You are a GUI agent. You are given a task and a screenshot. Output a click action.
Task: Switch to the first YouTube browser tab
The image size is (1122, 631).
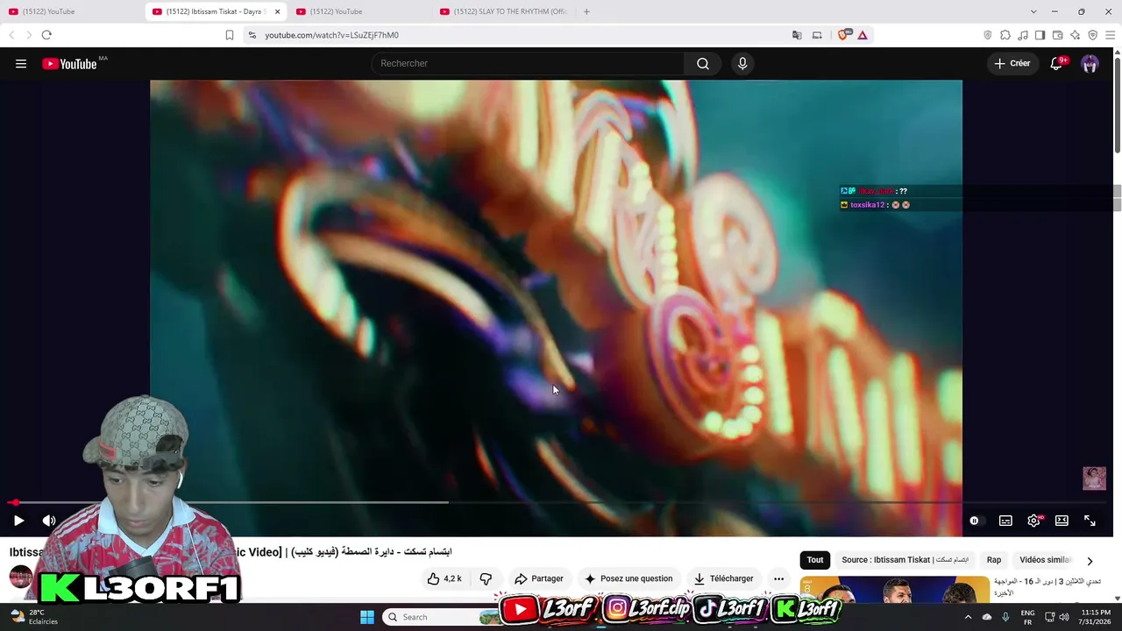pyautogui.click(x=68, y=11)
